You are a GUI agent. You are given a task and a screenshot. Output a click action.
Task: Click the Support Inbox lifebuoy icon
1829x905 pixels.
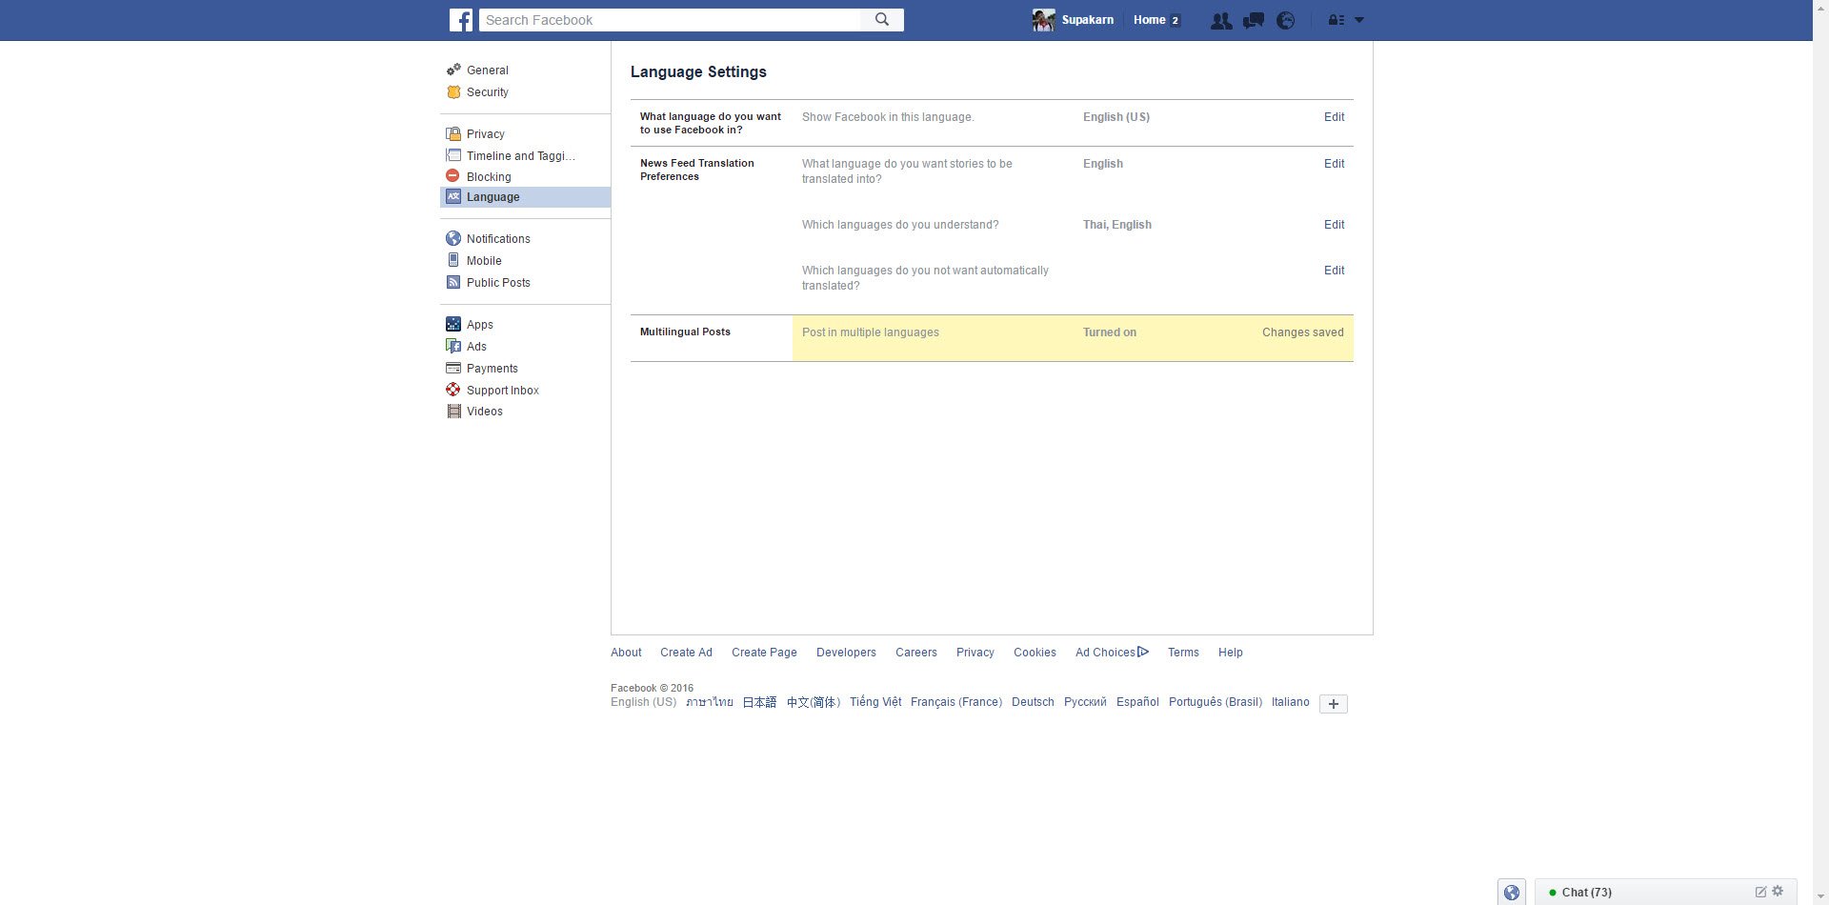453,390
